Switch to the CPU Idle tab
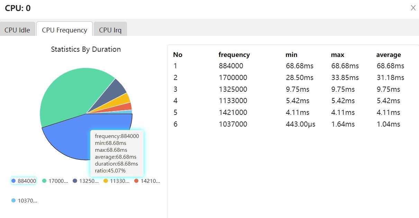419x218 pixels. [17, 30]
